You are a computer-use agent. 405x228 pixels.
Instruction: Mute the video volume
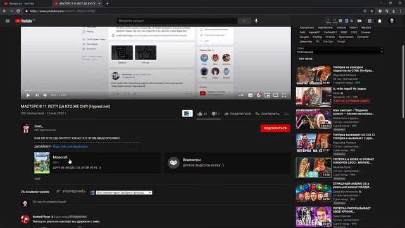45,95
